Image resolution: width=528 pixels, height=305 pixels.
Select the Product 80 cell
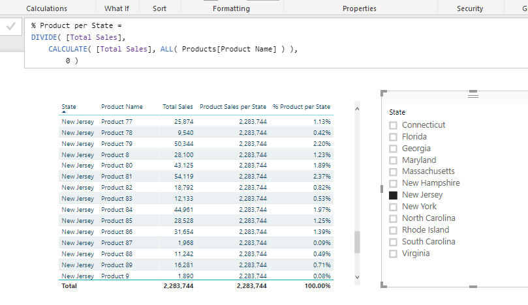click(117, 165)
